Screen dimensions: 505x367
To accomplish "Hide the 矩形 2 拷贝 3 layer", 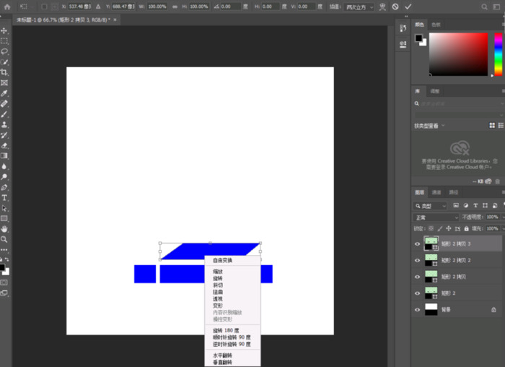I will click(x=417, y=244).
